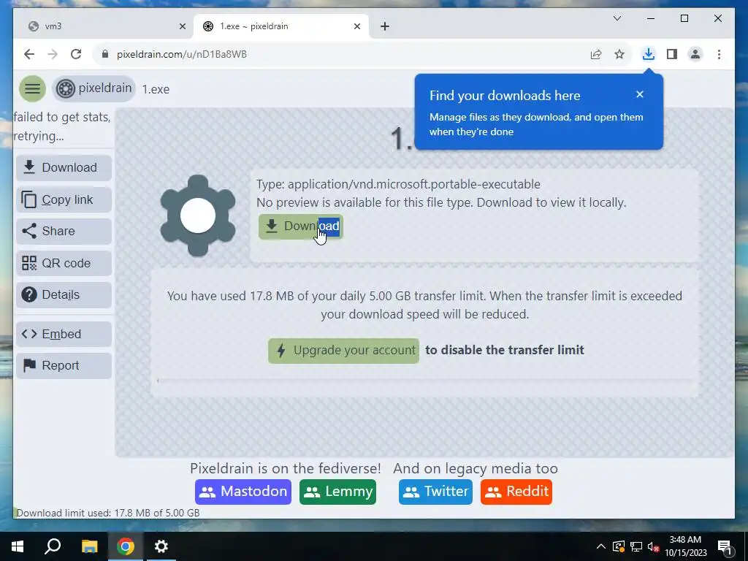Image resolution: width=748 pixels, height=561 pixels.
Task: Toggle Chrome side panel
Action: pyautogui.click(x=672, y=54)
